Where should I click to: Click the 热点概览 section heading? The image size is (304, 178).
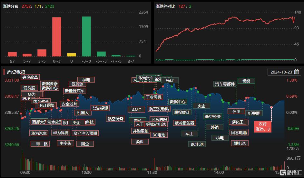pyautogui.click(x=16, y=72)
